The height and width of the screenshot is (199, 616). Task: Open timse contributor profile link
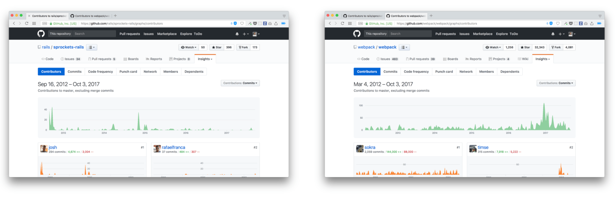point(483,147)
